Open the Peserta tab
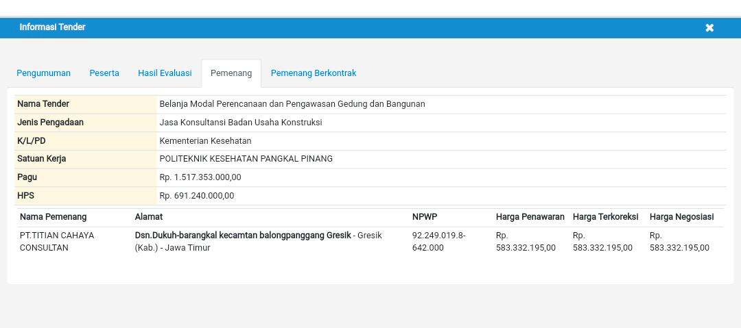Image resolution: width=741 pixels, height=328 pixels. click(x=104, y=73)
